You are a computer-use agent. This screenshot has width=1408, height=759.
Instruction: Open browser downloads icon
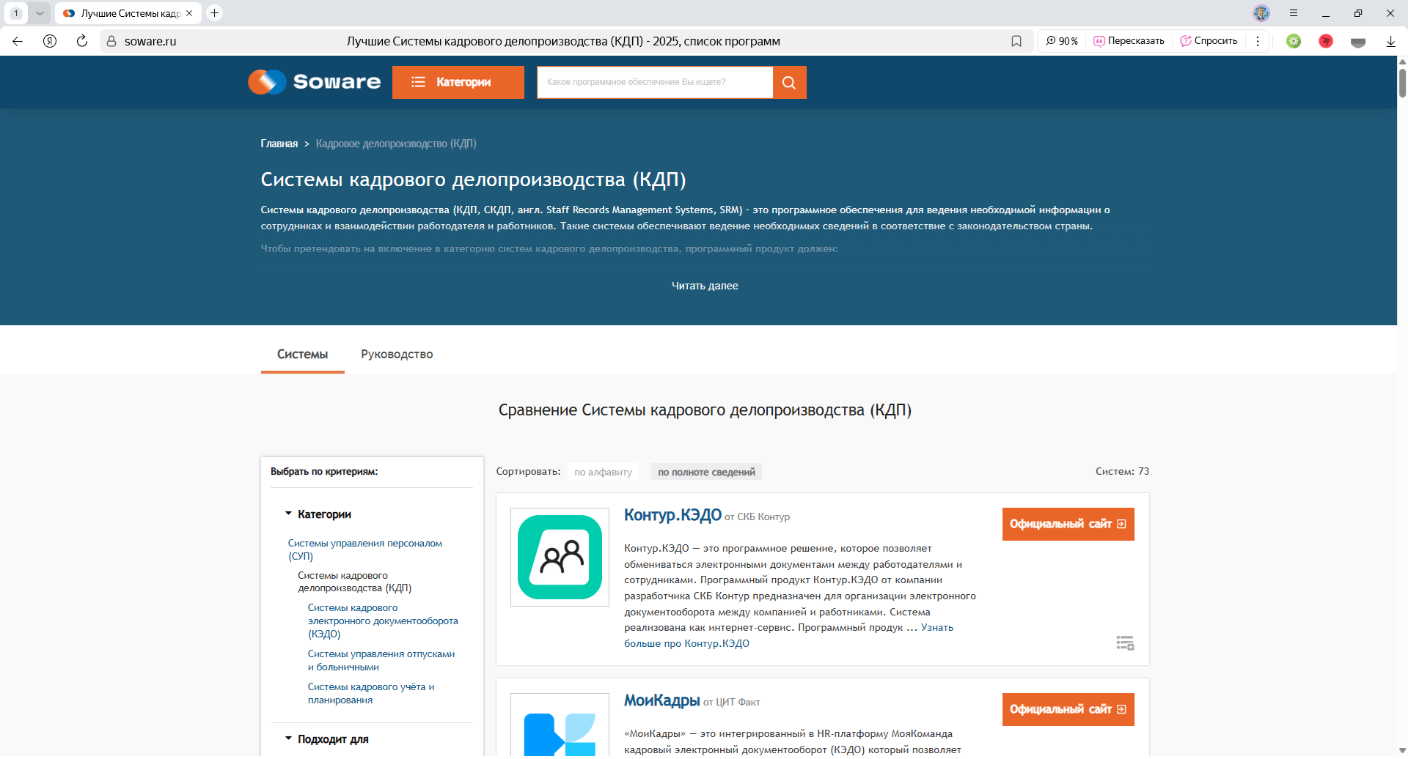point(1390,41)
